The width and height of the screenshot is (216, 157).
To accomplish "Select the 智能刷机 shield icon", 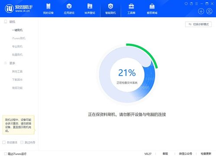I will coord(110,6).
